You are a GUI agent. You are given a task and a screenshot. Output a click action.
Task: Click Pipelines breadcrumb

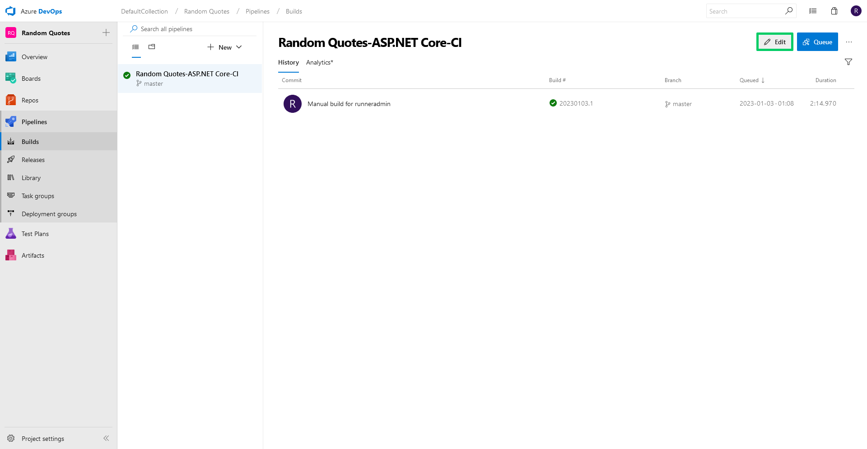[257, 11]
